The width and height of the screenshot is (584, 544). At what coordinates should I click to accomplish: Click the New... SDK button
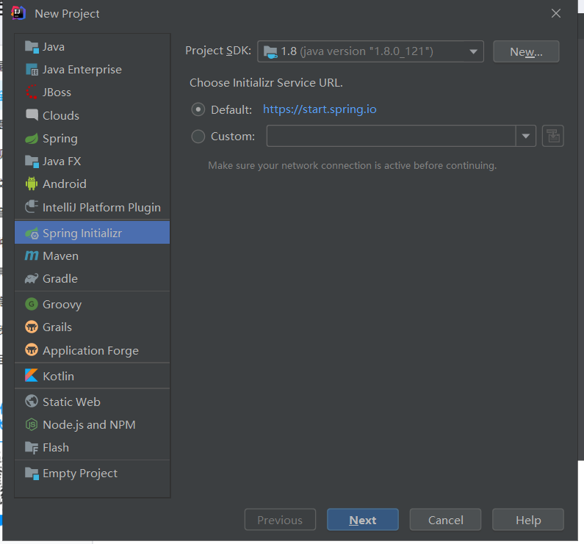tap(526, 51)
